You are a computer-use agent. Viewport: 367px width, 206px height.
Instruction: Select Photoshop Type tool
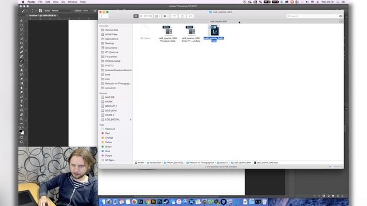[22, 101]
